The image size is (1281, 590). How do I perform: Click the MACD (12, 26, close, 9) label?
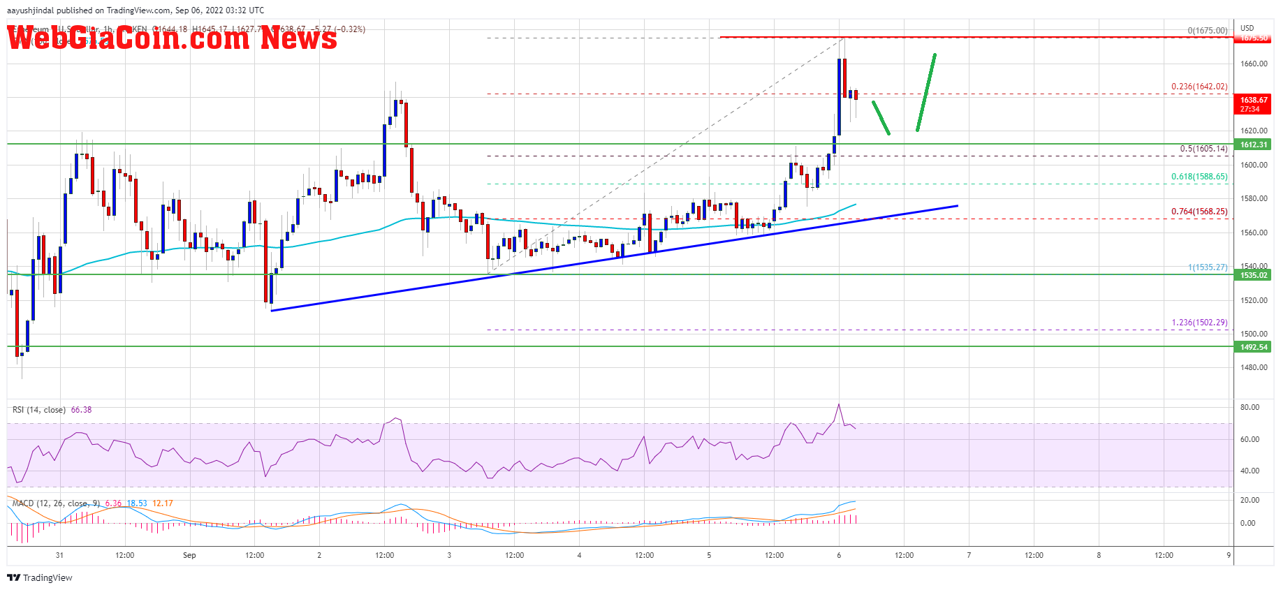coord(56,503)
